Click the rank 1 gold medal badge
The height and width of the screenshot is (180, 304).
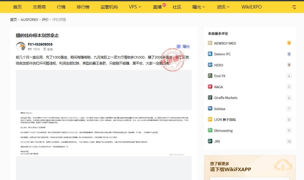point(289,43)
